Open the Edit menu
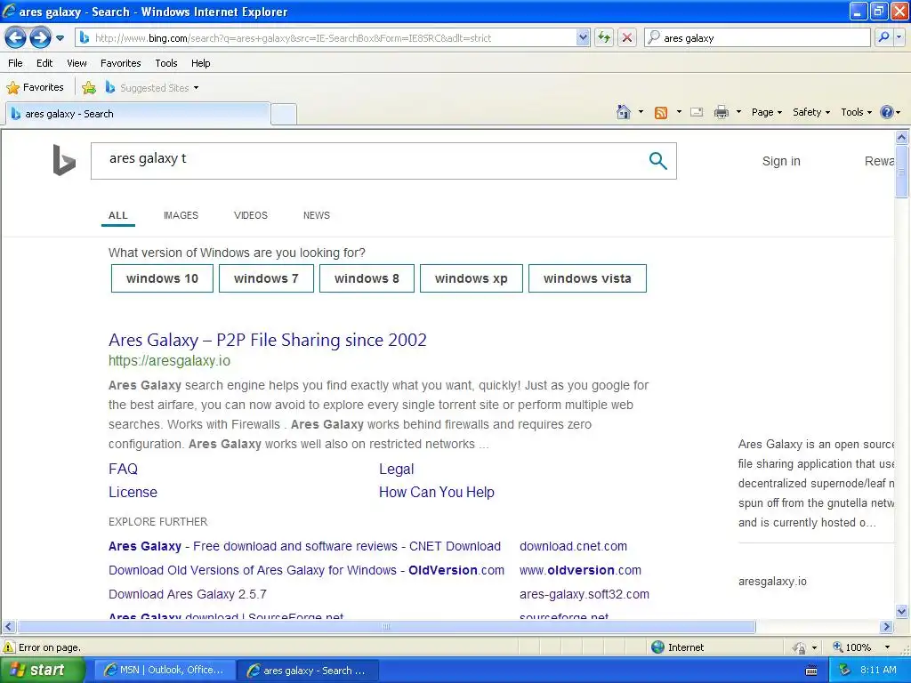 [x=44, y=63]
